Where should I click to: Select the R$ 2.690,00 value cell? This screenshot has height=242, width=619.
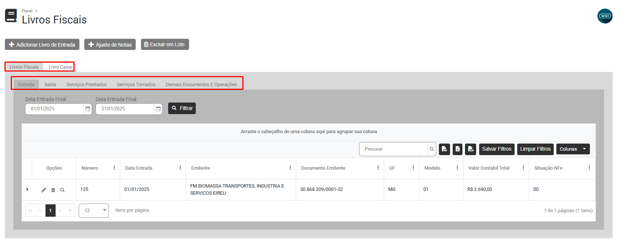(496, 190)
